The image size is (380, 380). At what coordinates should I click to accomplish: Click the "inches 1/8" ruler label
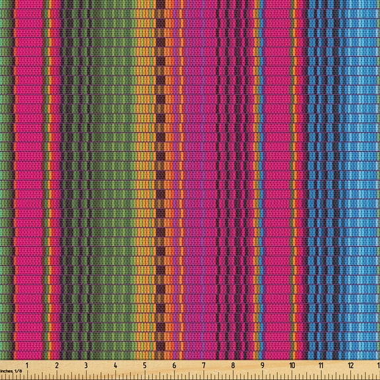point(11,371)
